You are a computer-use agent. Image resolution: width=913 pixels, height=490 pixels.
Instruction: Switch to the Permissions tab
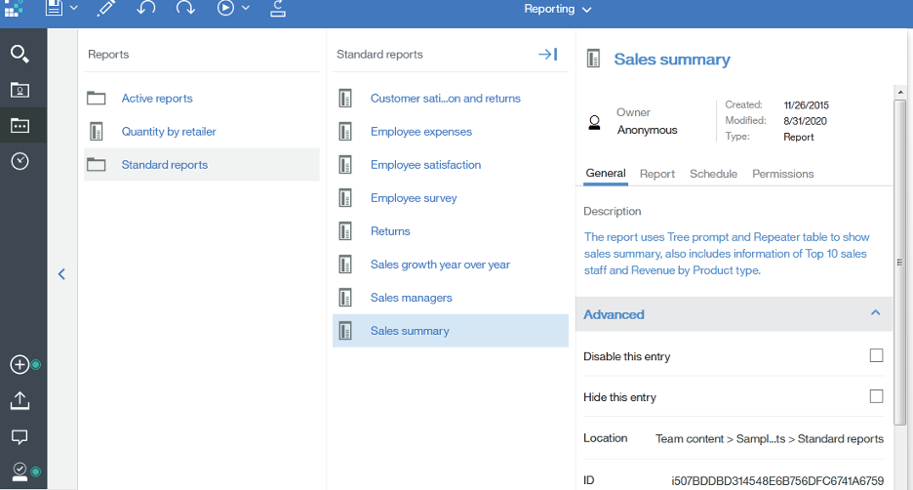point(782,174)
